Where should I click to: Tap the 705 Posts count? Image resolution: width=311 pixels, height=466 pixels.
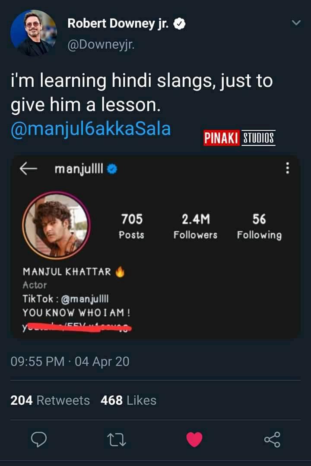pos(132,226)
